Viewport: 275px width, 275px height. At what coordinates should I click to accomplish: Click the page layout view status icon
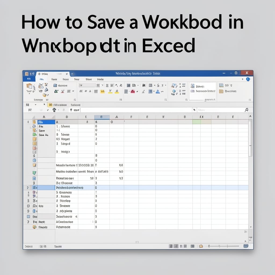[176, 246]
